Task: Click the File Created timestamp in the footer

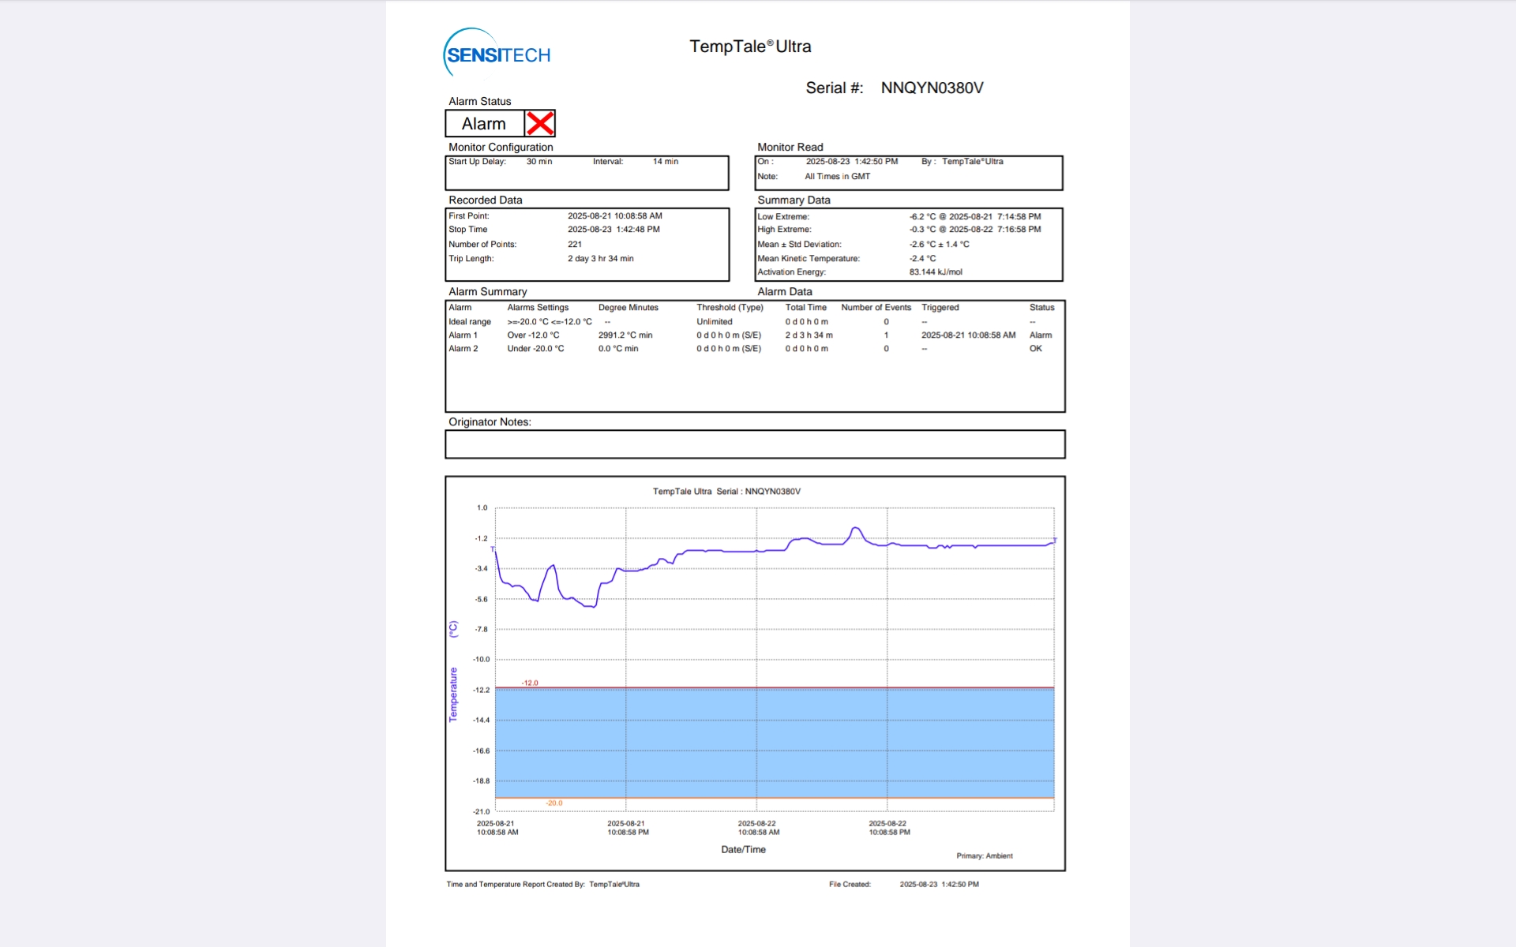Action: [x=939, y=885]
